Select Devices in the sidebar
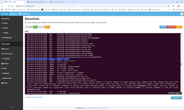Viewport: 184px width, 110px height. pos(6,49)
